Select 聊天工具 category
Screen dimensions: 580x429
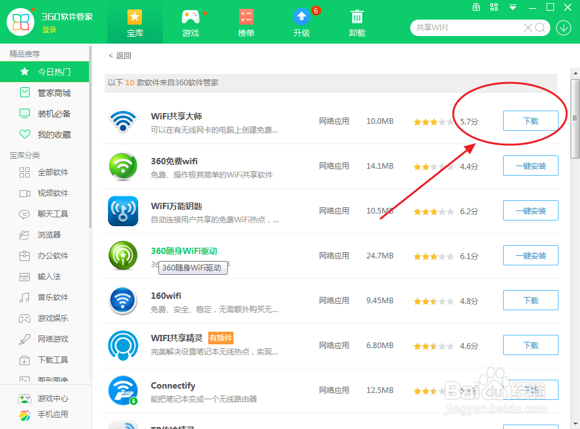44,214
